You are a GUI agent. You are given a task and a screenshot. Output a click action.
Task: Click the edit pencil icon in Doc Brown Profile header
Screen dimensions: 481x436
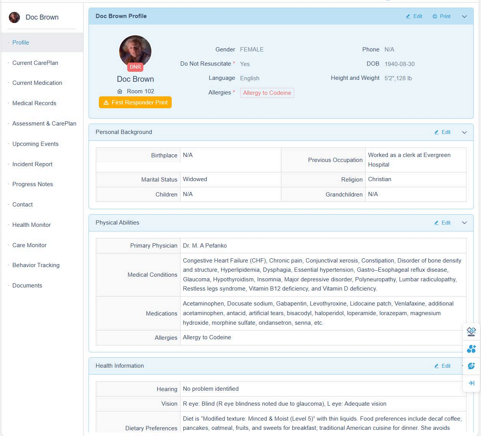pos(408,17)
